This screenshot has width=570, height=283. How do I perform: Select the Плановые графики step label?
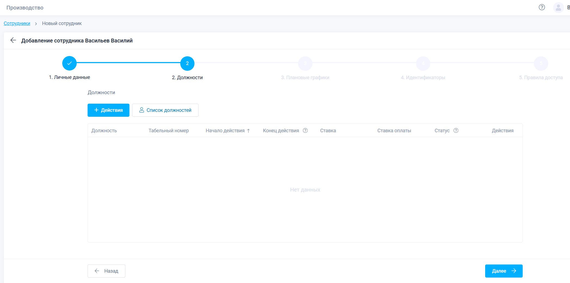click(305, 78)
